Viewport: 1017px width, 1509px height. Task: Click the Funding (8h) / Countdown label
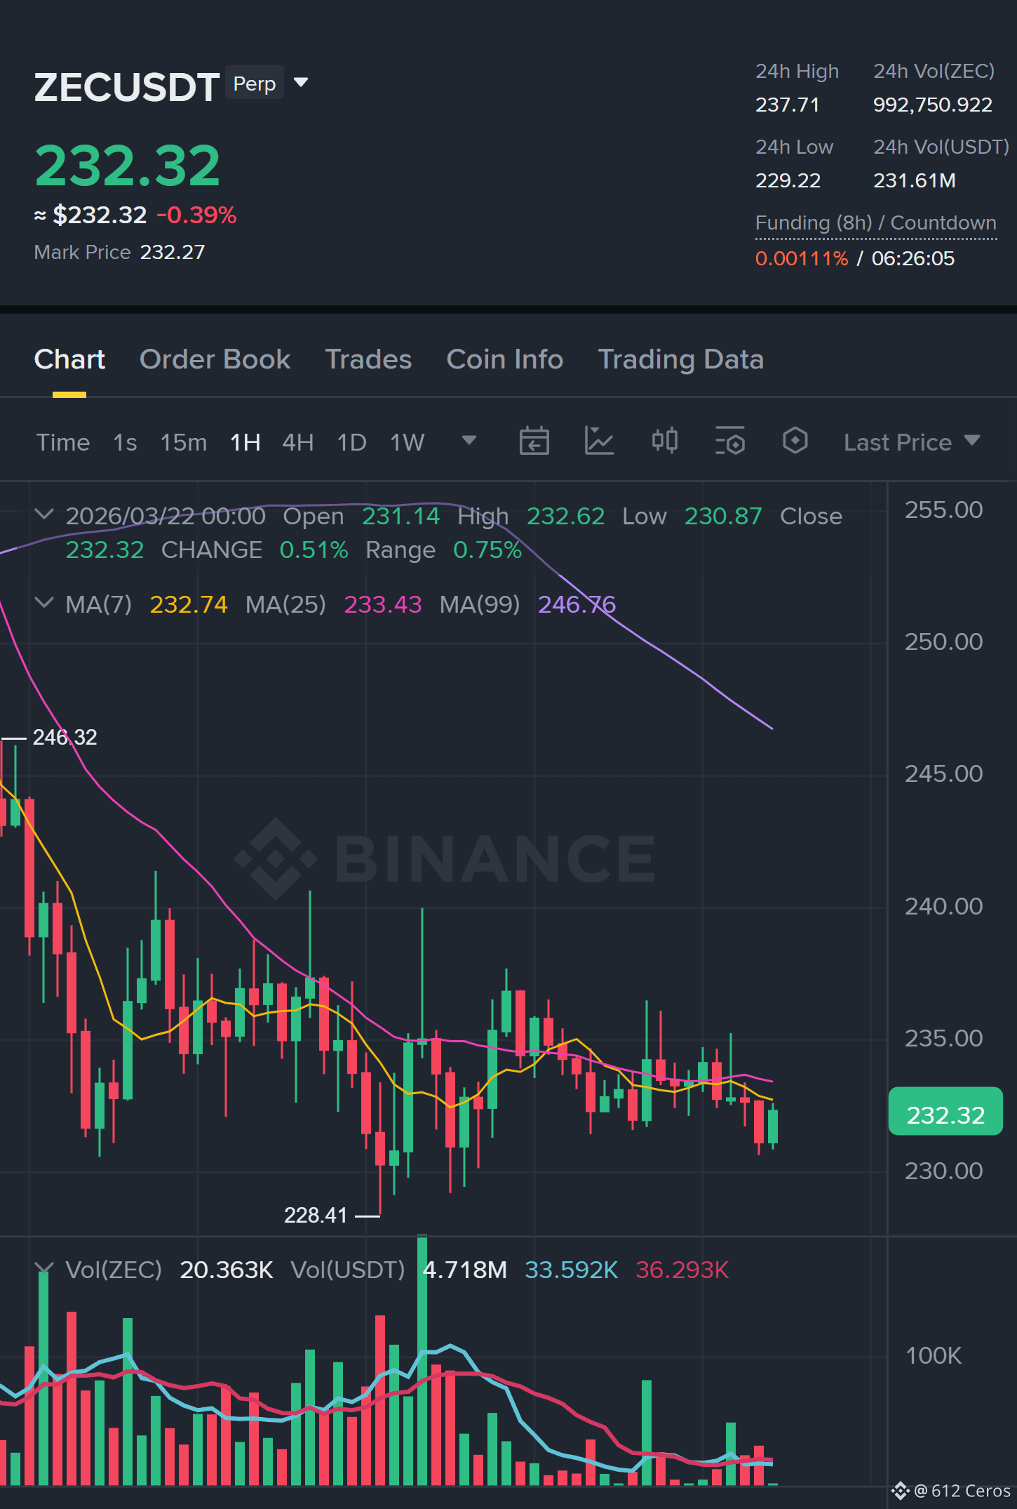(x=876, y=223)
